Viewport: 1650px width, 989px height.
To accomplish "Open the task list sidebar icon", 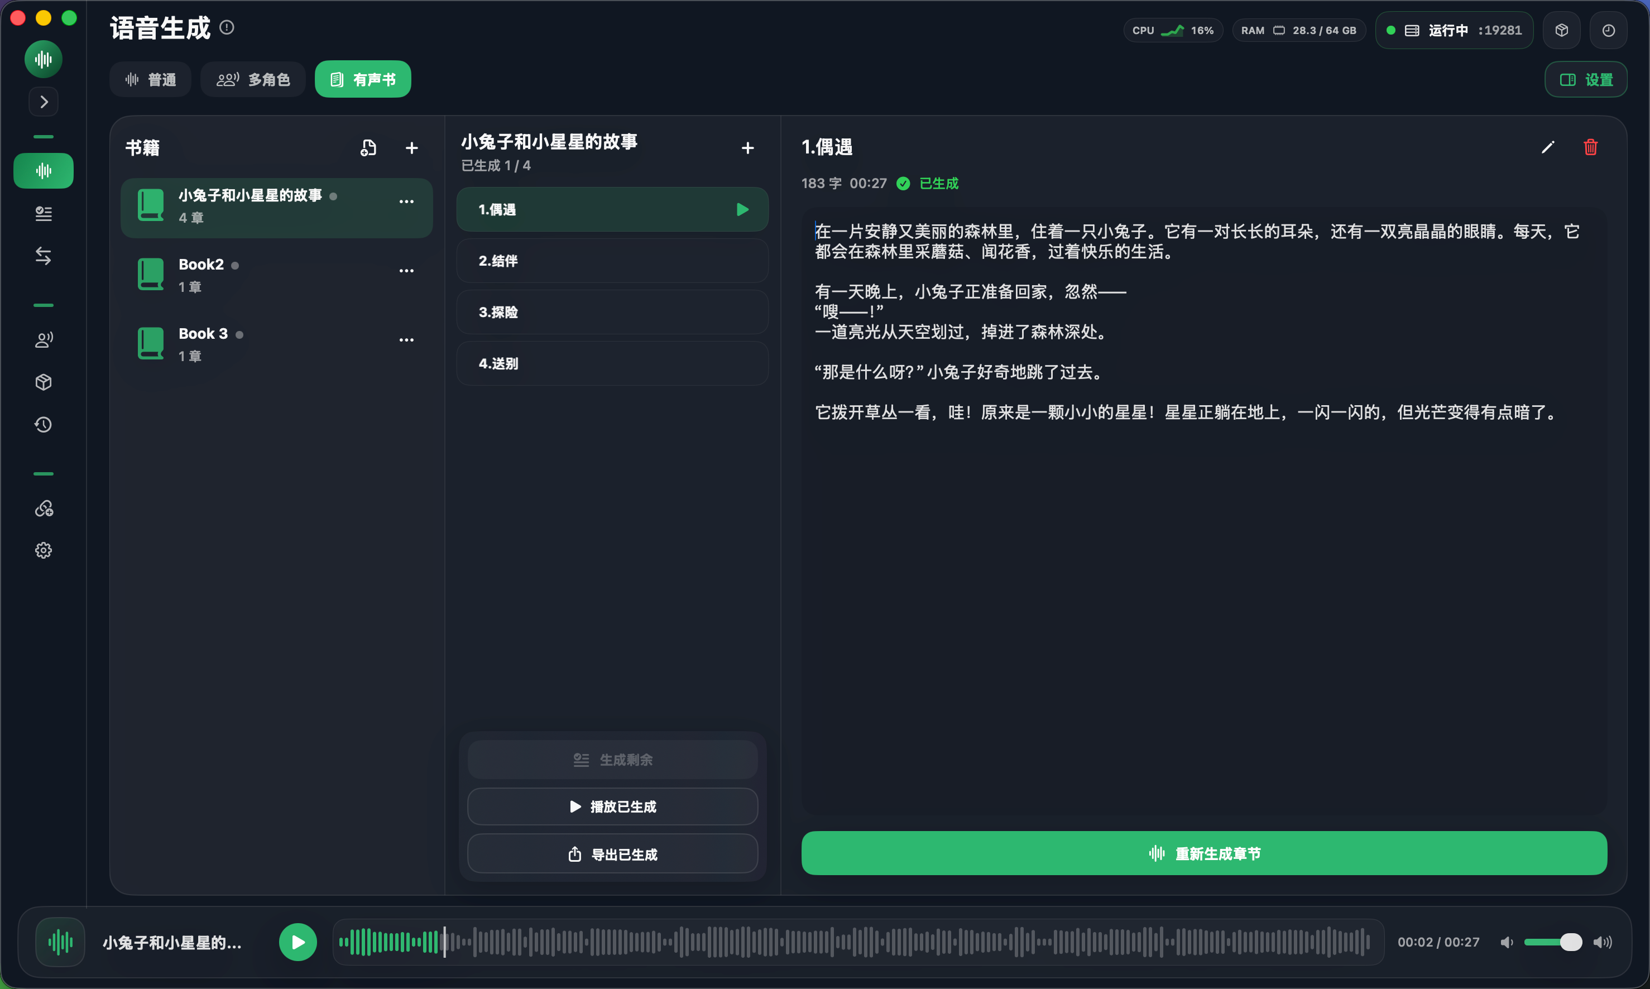I will pyautogui.click(x=44, y=214).
